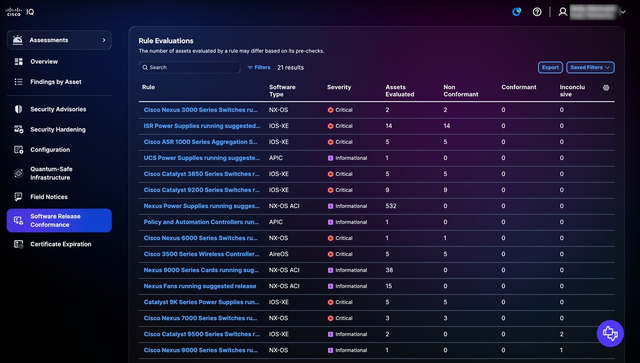The width and height of the screenshot is (640, 363).
Task: Open Policy and Automation Controllers rule
Action: click(x=201, y=222)
